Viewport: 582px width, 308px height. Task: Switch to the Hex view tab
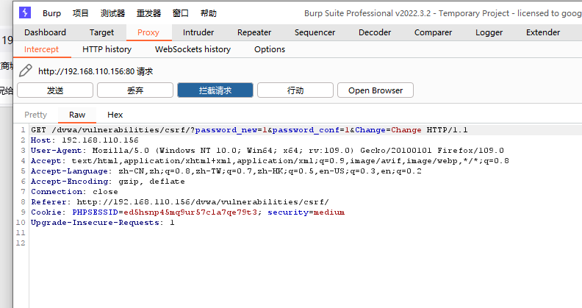(x=115, y=115)
